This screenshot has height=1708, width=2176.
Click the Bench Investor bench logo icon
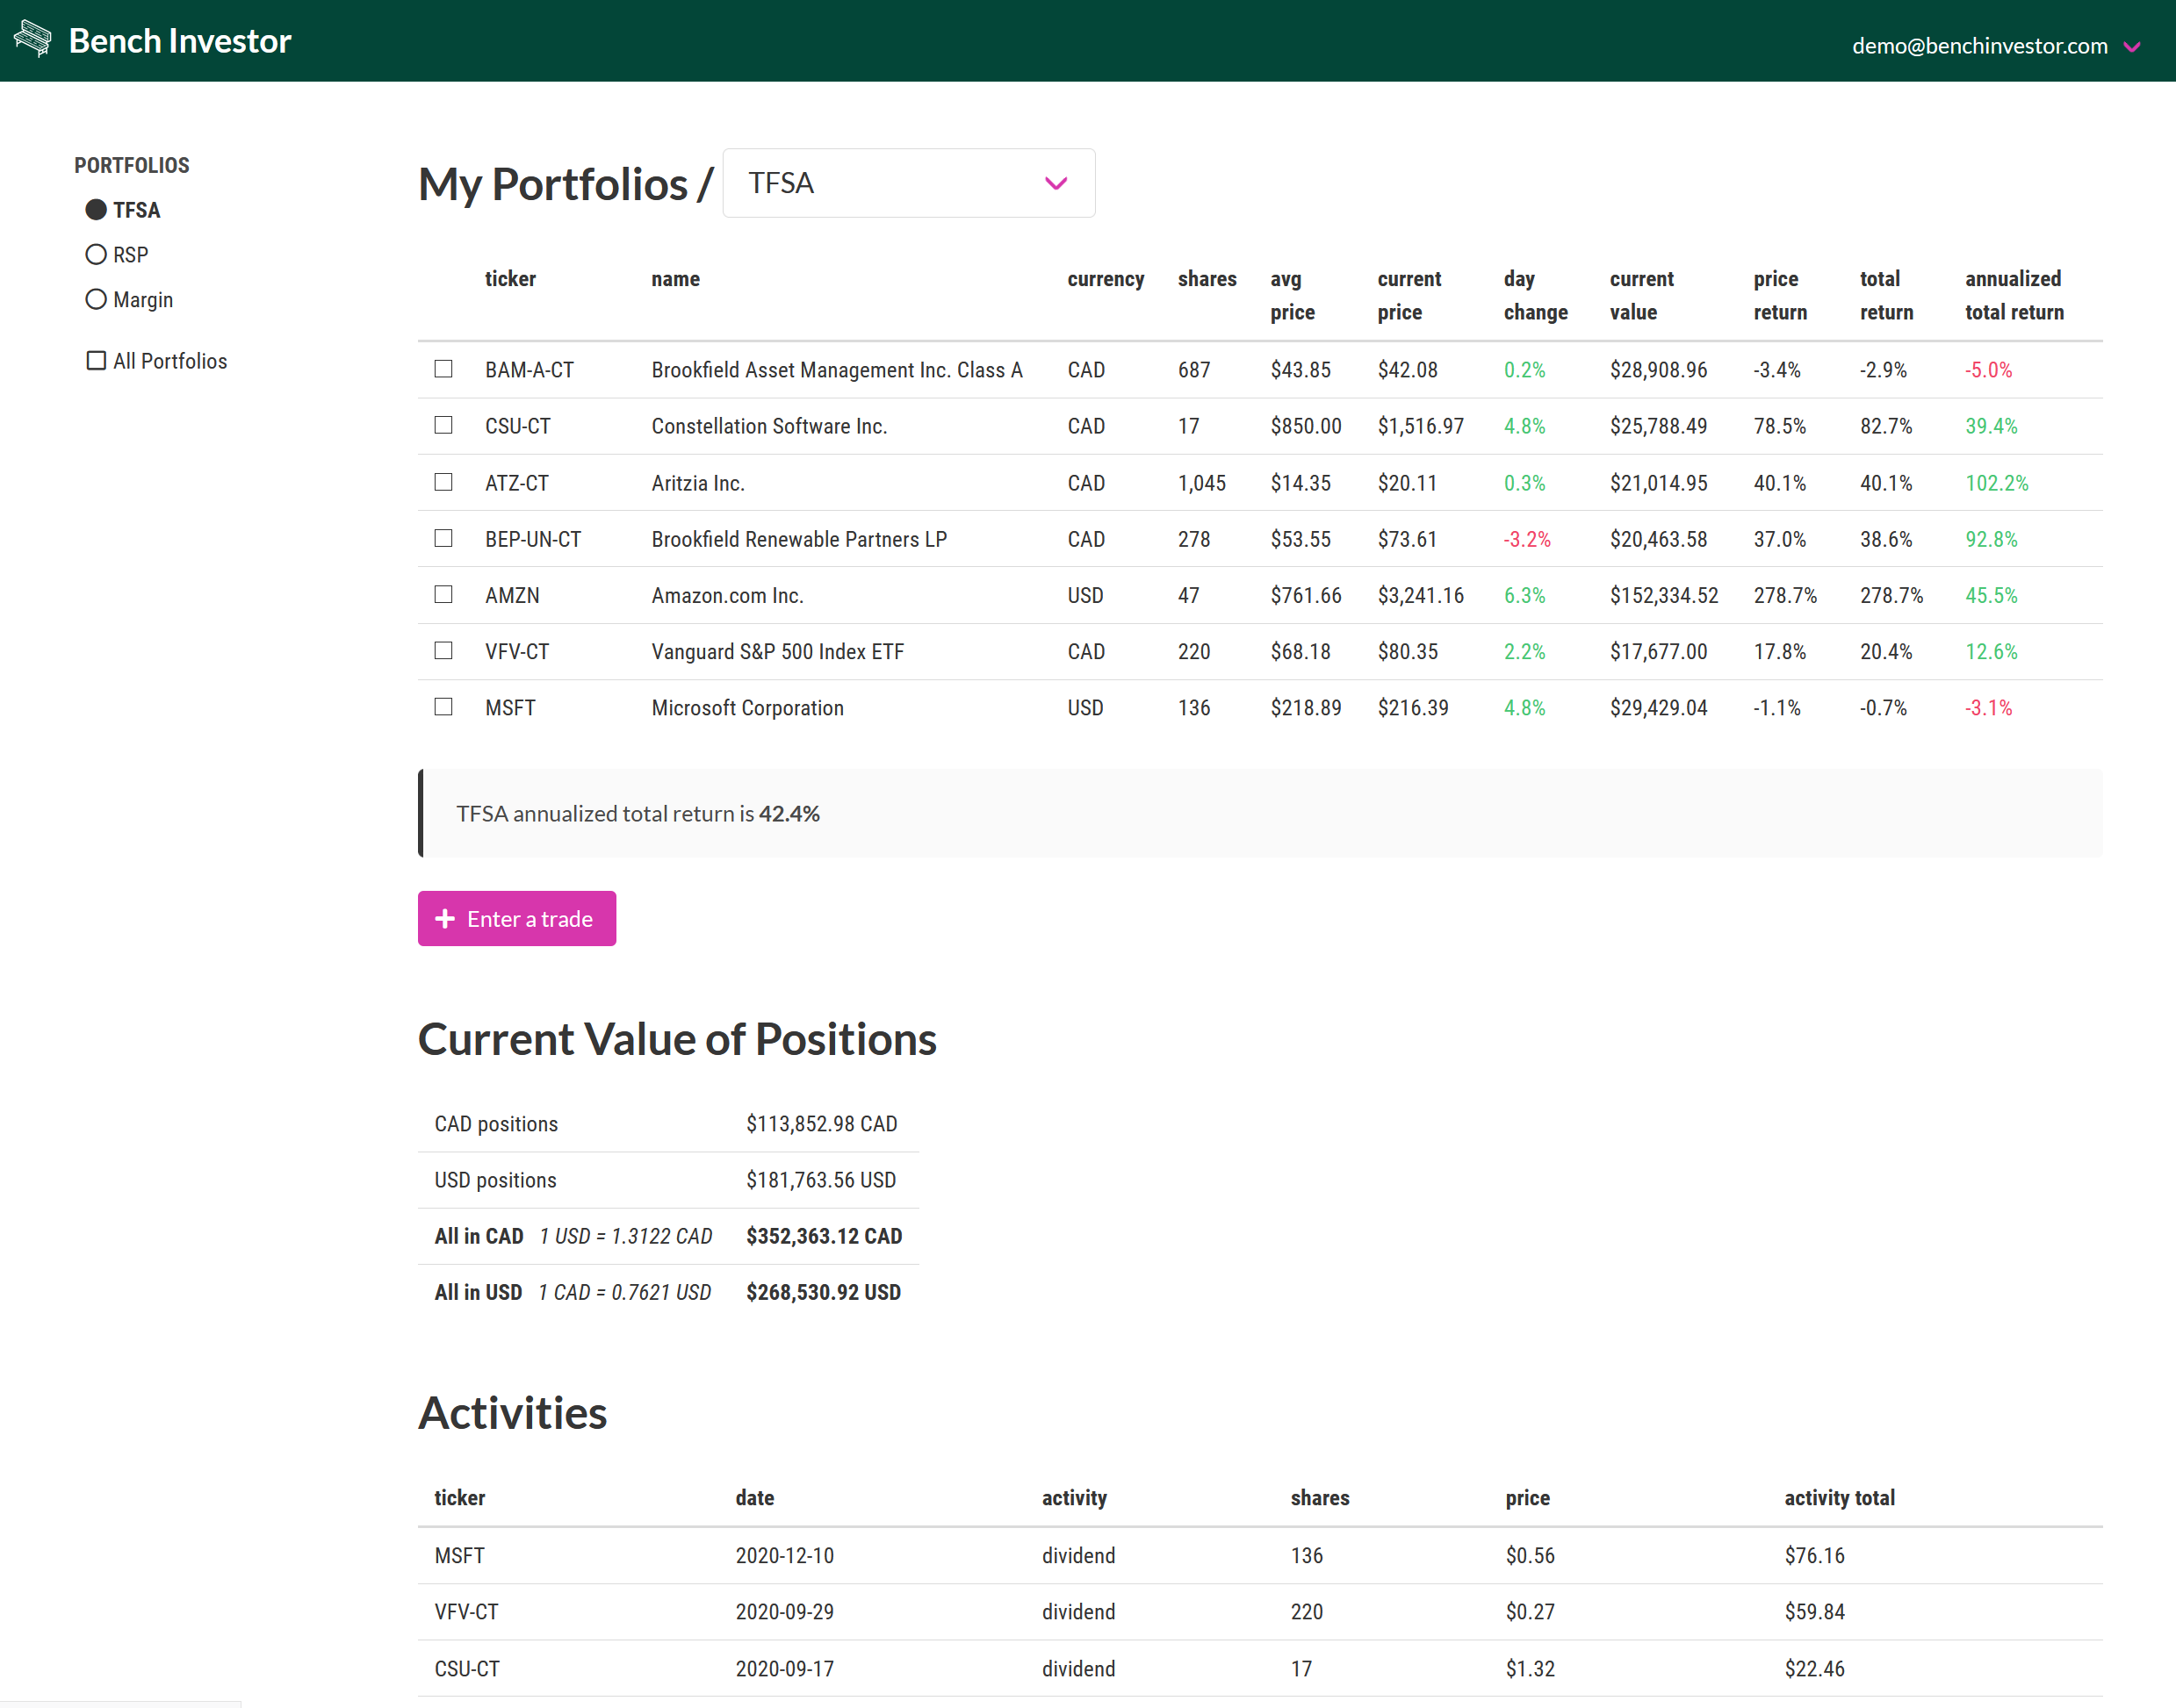tap(32, 39)
